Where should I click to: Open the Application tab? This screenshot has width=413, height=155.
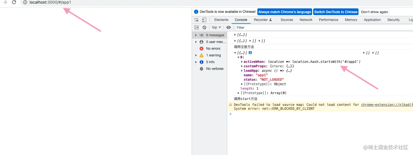point(372,20)
